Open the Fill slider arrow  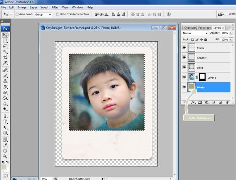231,39
